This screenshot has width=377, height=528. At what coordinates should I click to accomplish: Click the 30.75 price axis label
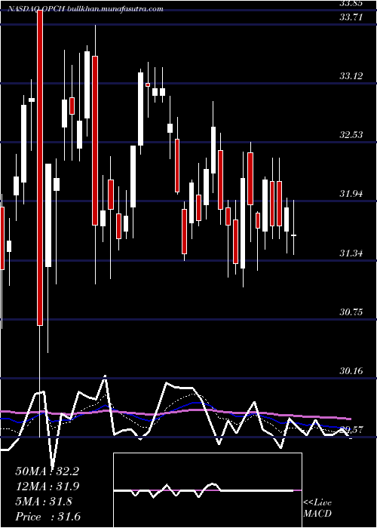(351, 312)
